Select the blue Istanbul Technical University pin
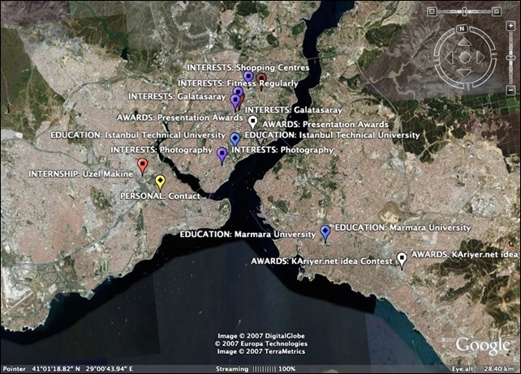Image resolution: width=521 pixels, height=374 pixels. (x=235, y=138)
